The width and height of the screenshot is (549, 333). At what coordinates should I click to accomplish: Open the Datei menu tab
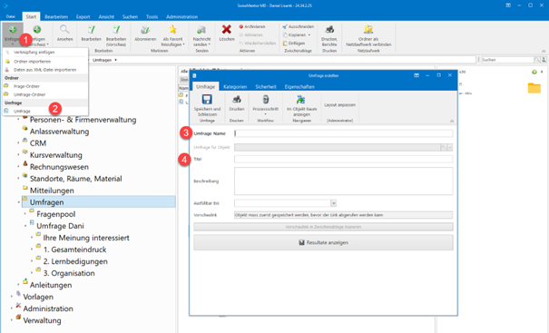pyautogui.click(x=11, y=16)
